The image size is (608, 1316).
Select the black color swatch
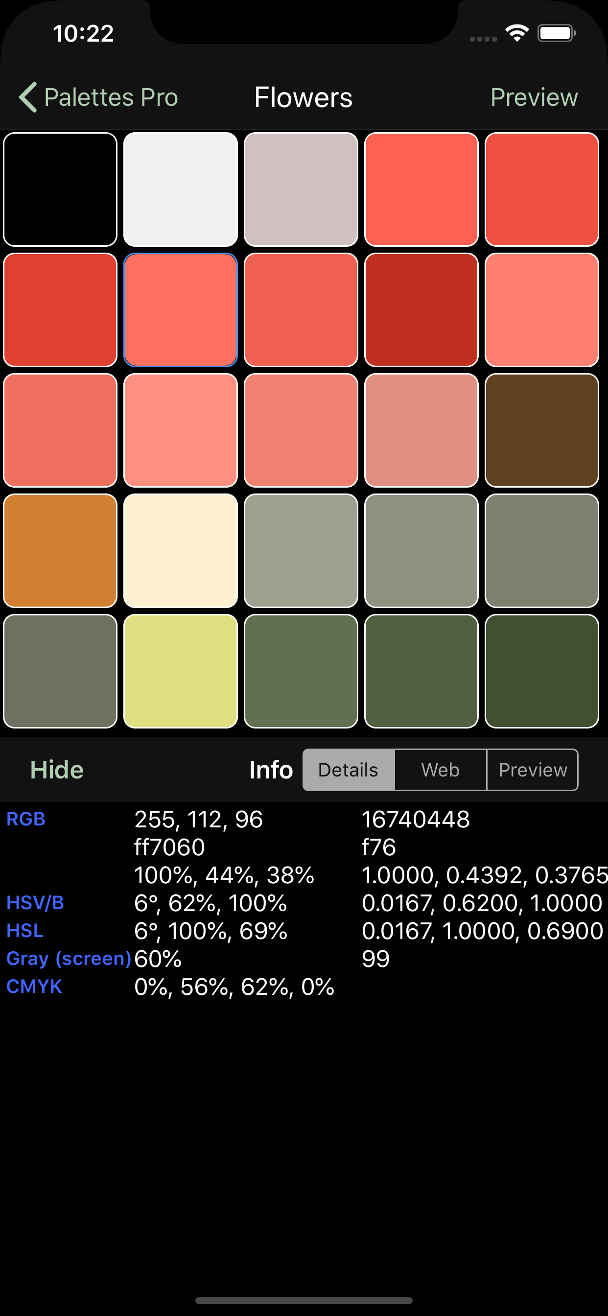pyautogui.click(x=60, y=189)
